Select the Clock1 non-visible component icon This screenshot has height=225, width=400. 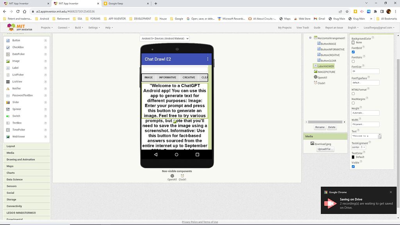pos(182,177)
